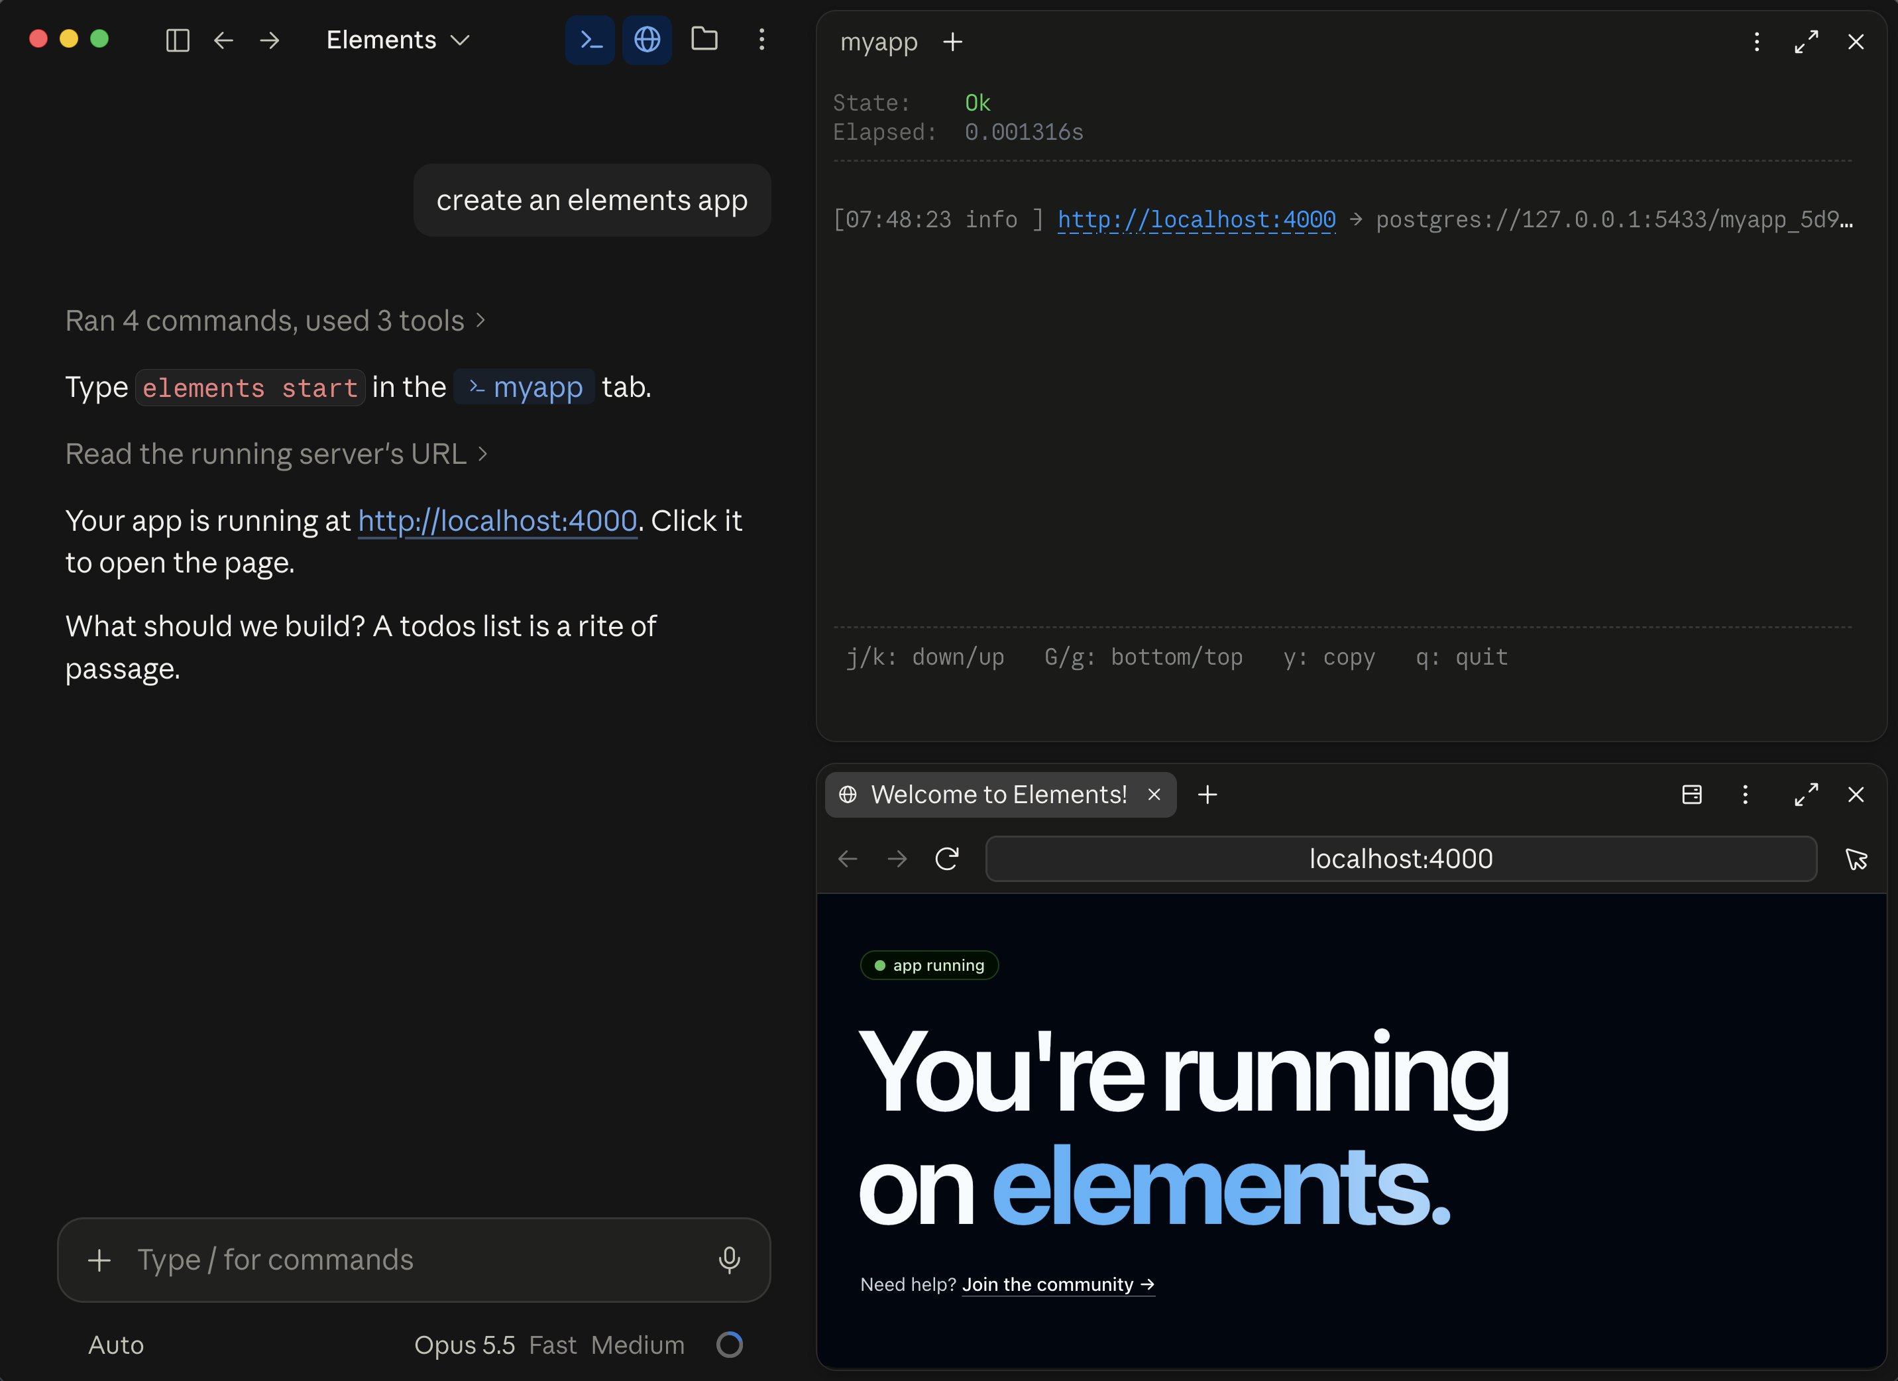Toggle the browser globe panel button

(647, 39)
